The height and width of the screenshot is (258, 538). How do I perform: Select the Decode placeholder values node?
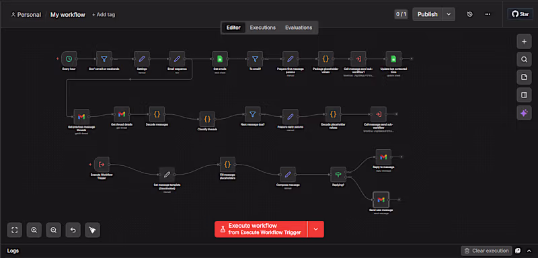pyautogui.click(x=333, y=114)
